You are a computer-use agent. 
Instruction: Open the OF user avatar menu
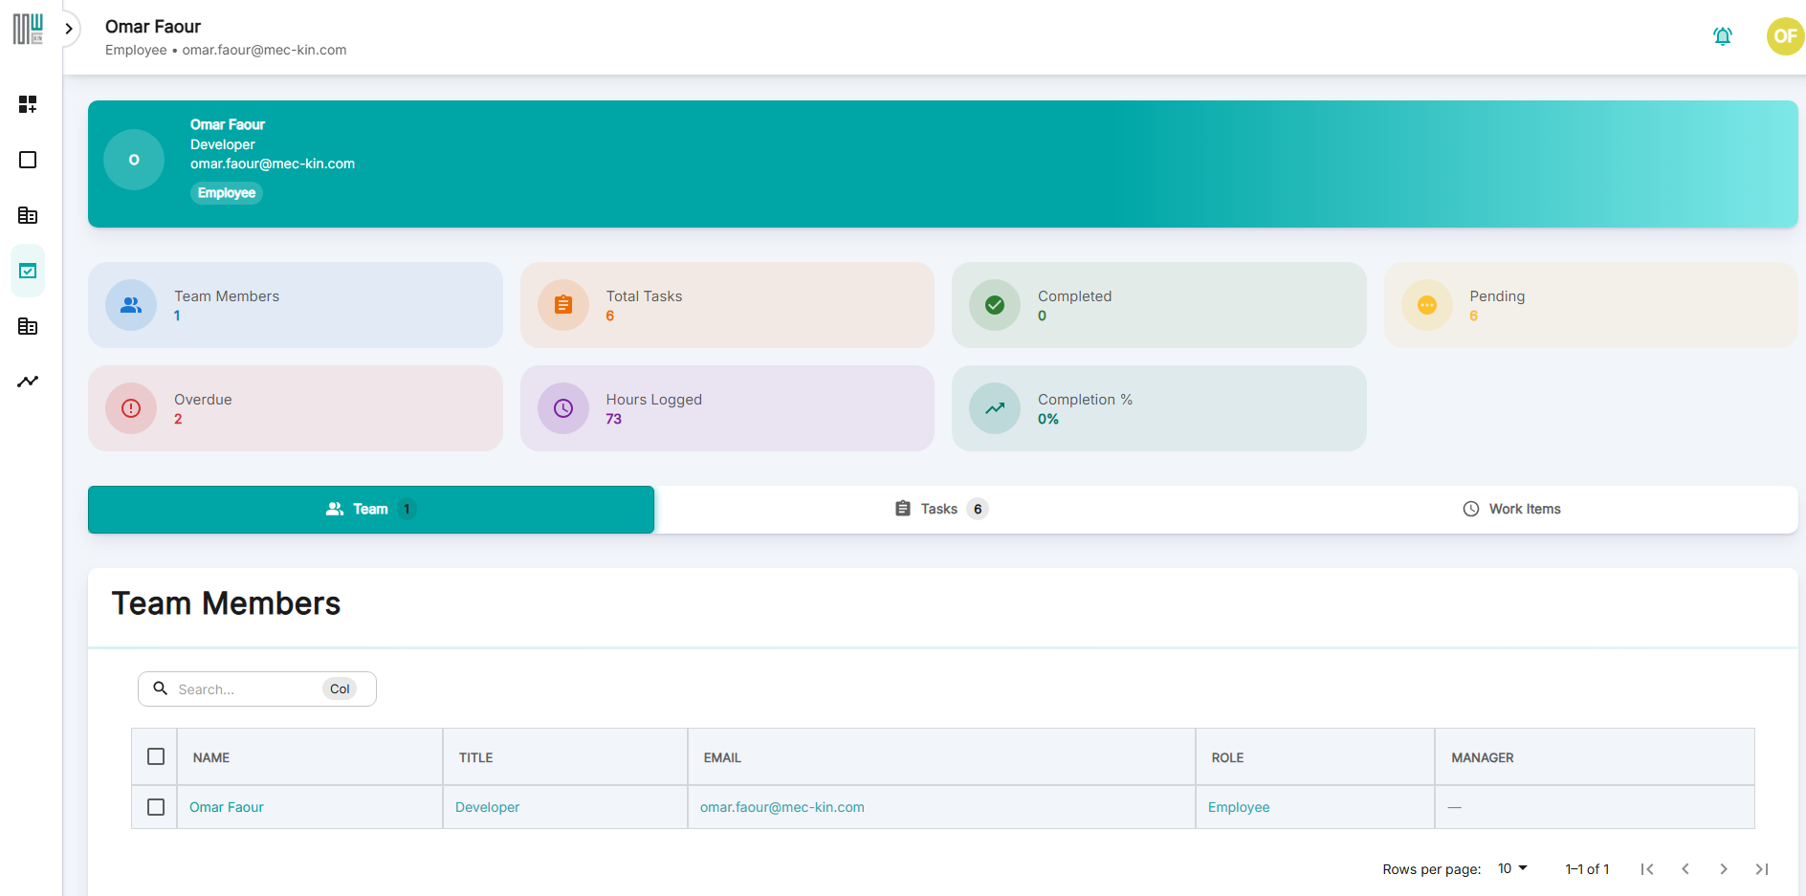click(1784, 36)
